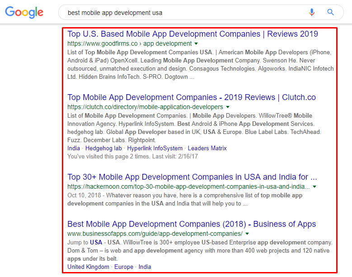352x277 pixels.
Task: Click the businessofapps.com URL text
Action: [155, 234]
